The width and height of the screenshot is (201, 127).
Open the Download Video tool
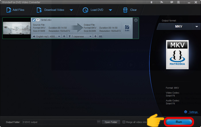coord(50,10)
